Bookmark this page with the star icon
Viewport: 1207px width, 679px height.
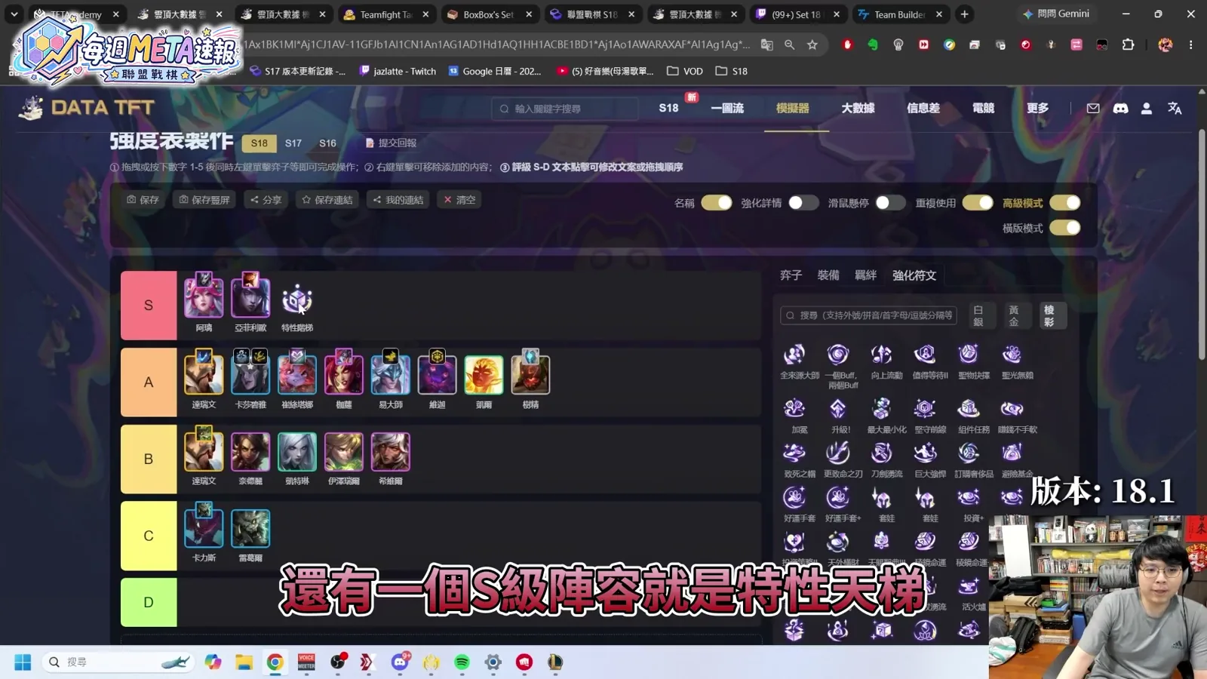pos(812,45)
